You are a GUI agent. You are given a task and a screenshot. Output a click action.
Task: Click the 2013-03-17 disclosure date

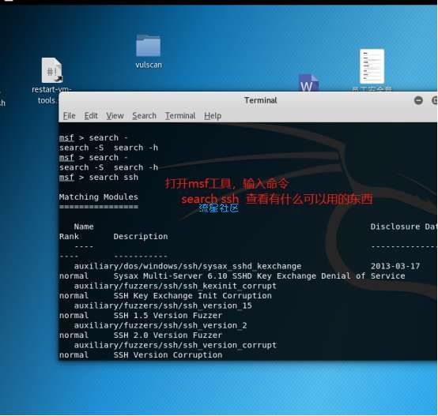(395, 266)
